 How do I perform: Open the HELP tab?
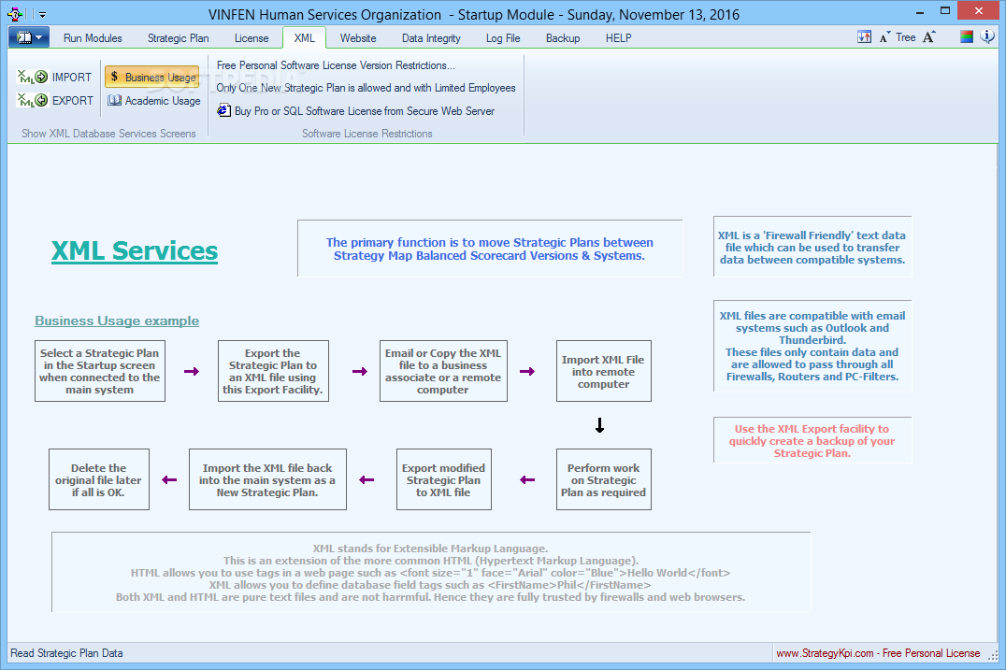click(619, 38)
